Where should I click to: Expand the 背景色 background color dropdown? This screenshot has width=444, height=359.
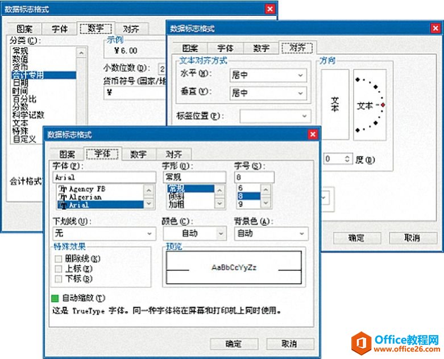coord(271,233)
